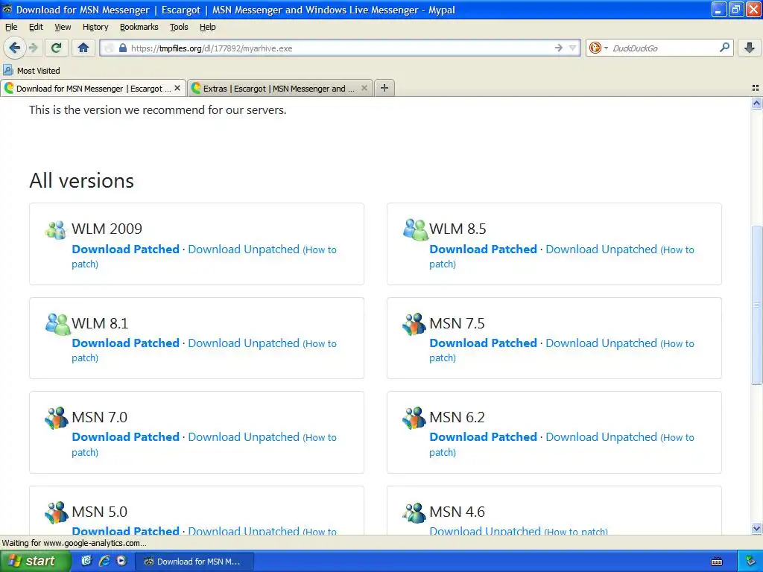
Task: Open How to patch for WLM 2009
Action: pyautogui.click(x=320, y=250)
